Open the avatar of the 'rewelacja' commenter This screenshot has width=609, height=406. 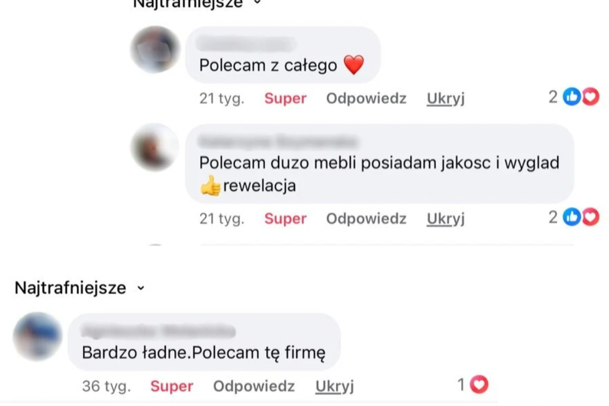(155, 147)
